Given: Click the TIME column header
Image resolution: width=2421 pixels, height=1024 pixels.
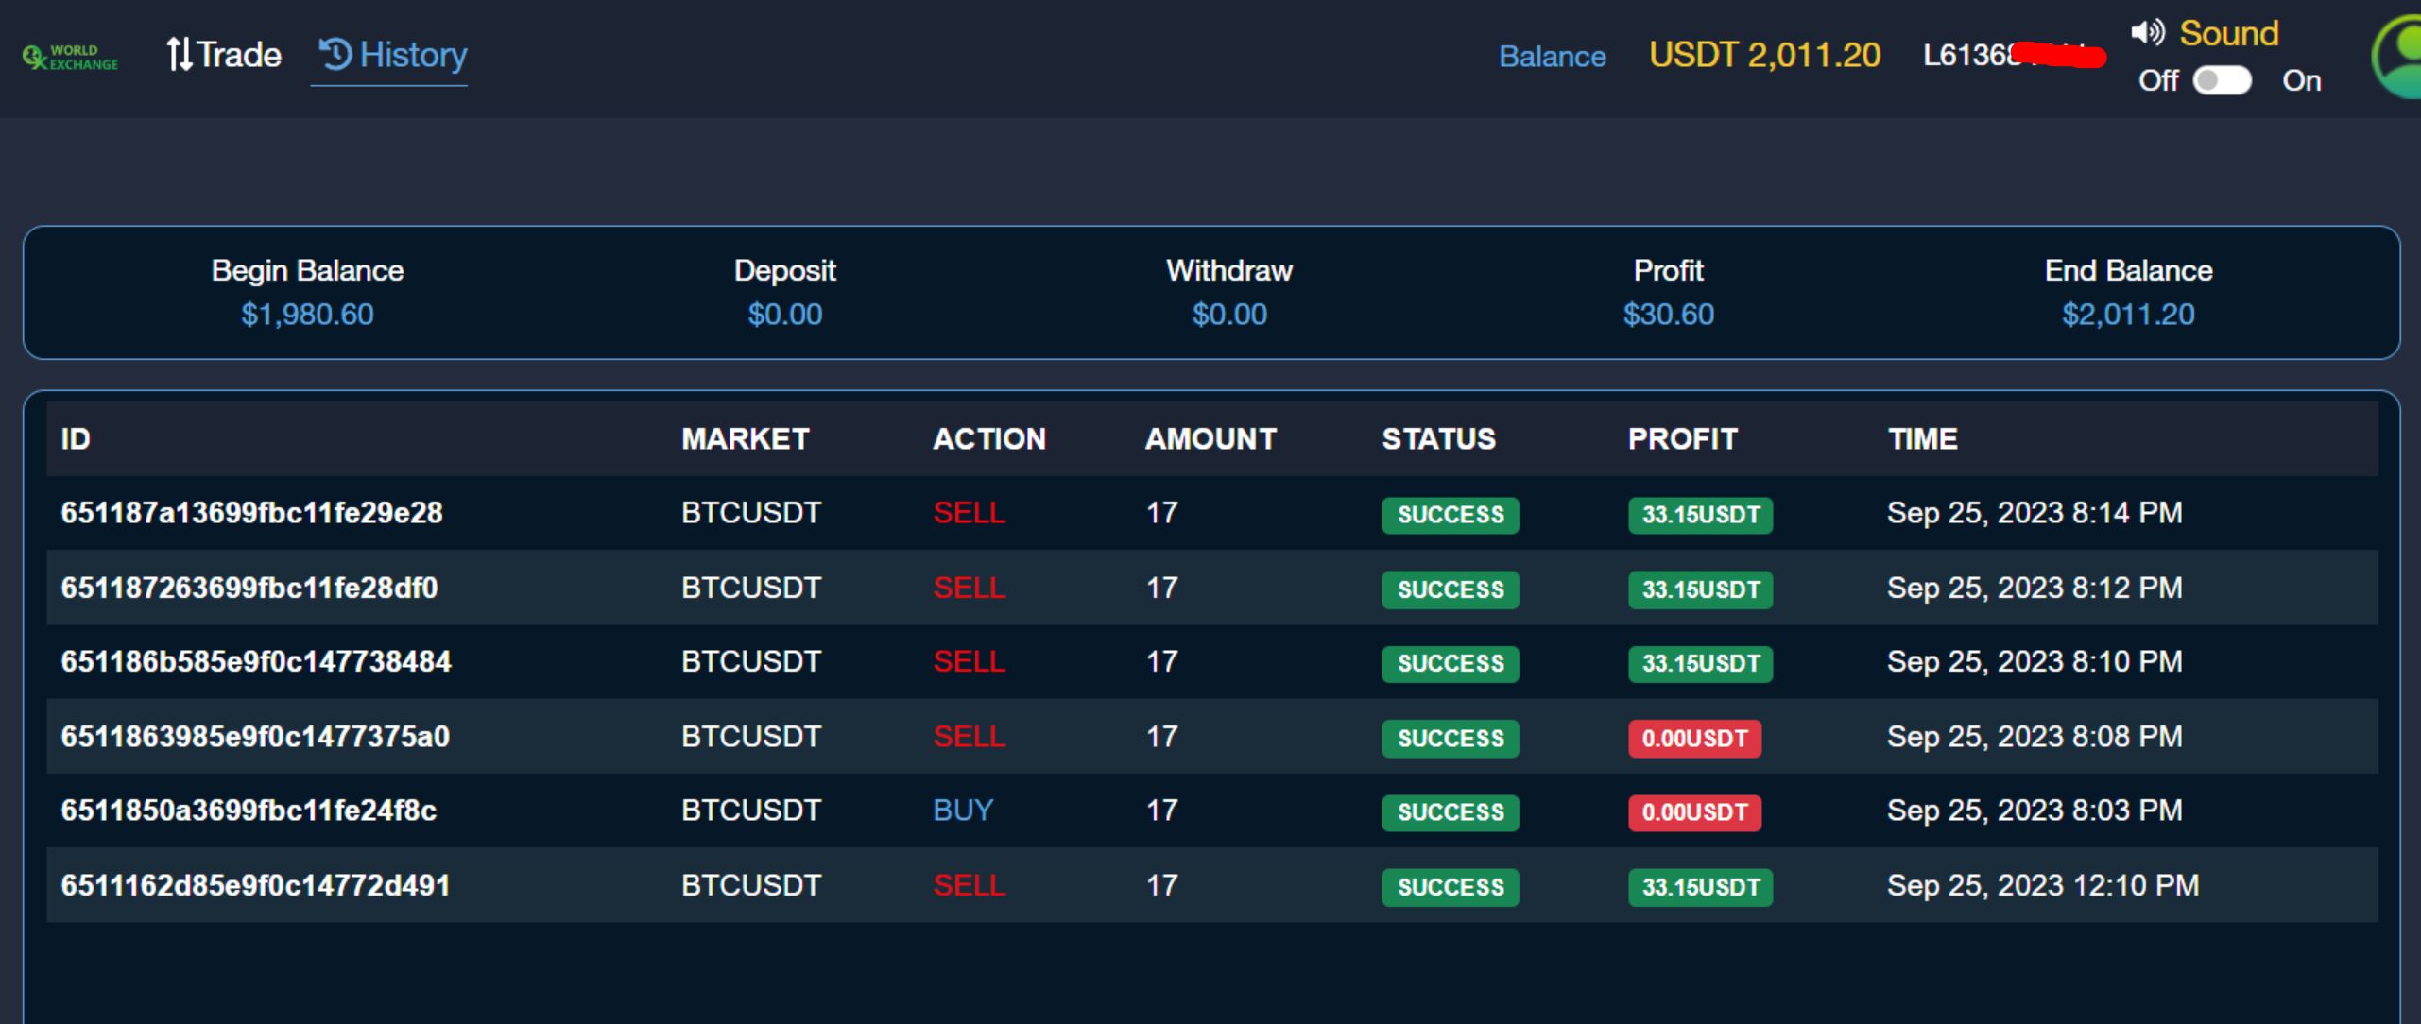Looking at the screenshot, I should 1922,438.
